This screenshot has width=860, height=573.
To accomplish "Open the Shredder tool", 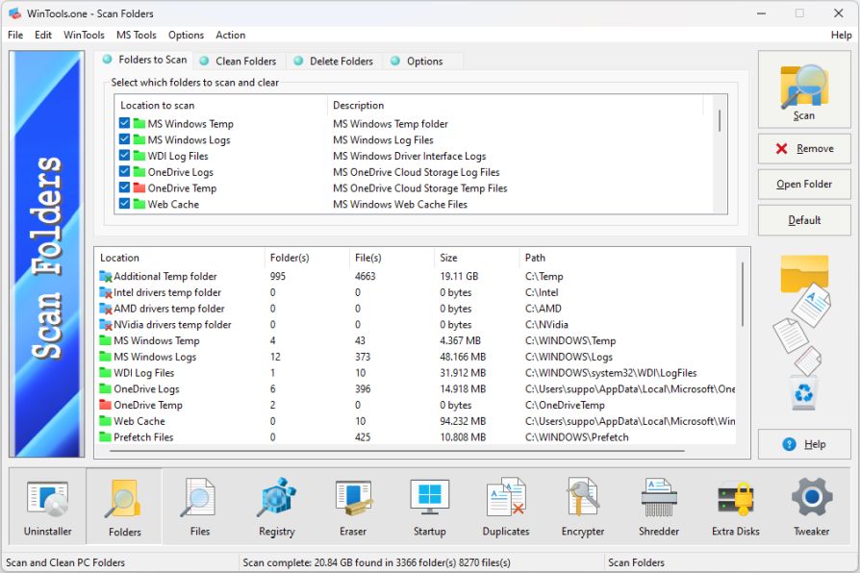I will pos(659,506).
